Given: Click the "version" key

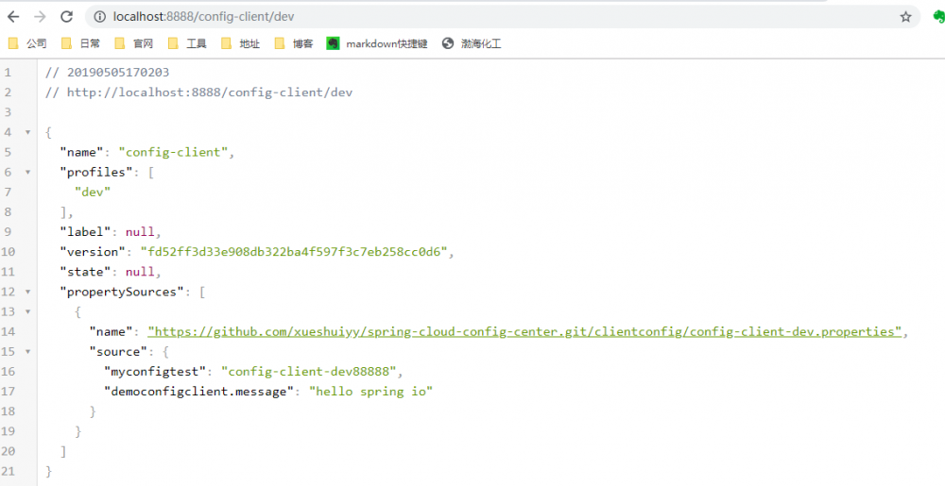Looking at the screenshot, I should [x=93, y=251].
